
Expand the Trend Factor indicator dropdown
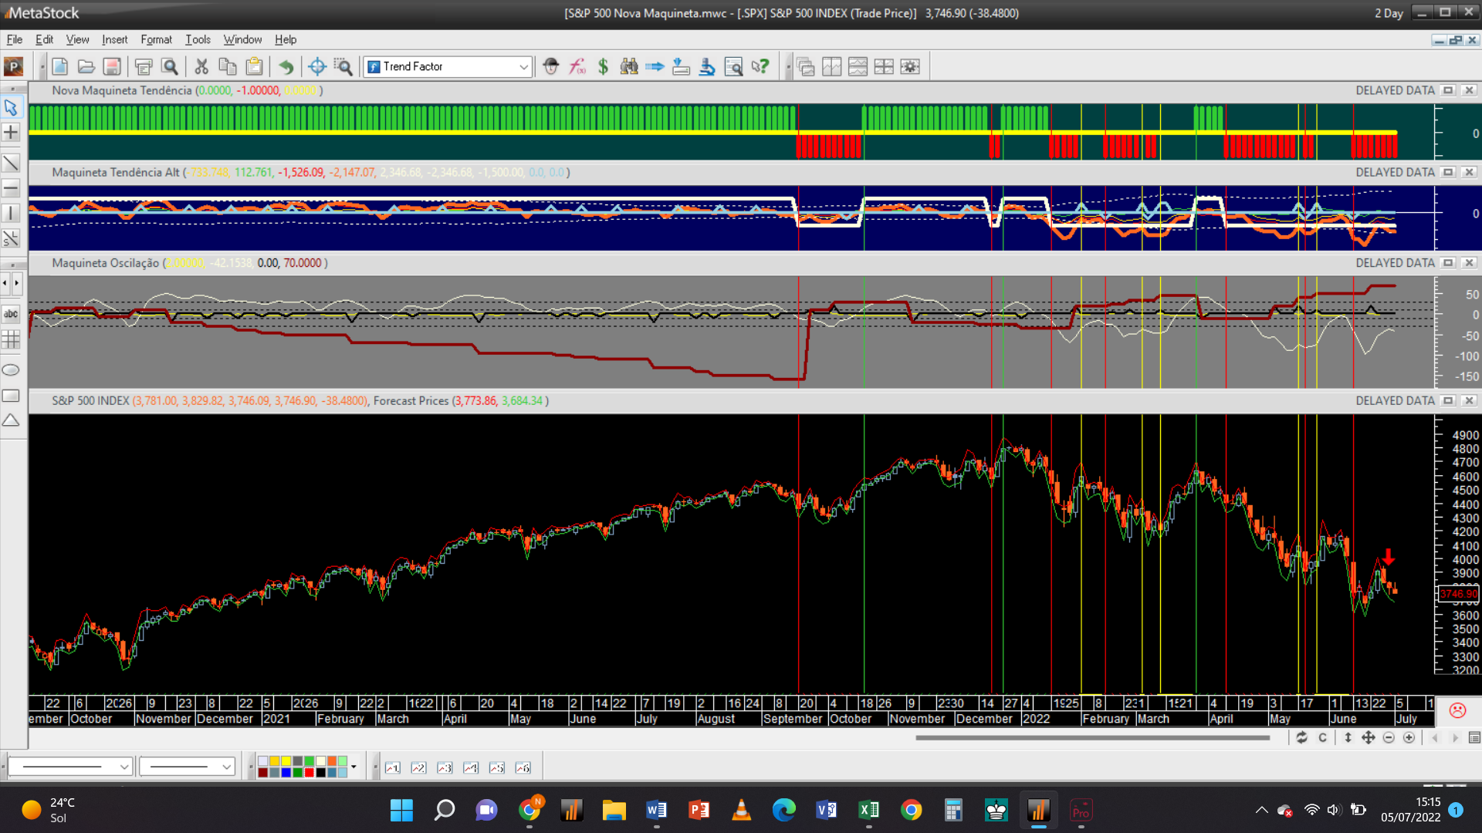pos(523,67)
